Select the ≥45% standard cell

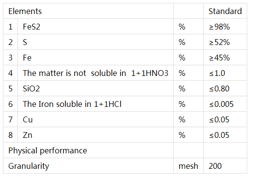point(225,58)
